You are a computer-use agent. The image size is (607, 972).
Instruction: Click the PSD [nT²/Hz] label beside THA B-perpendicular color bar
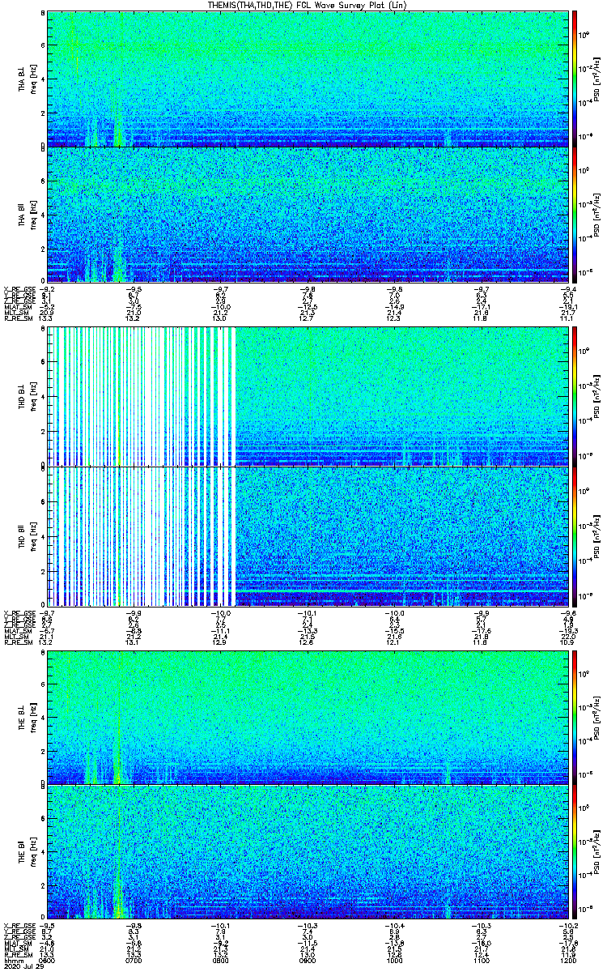[x=597, y=79]
